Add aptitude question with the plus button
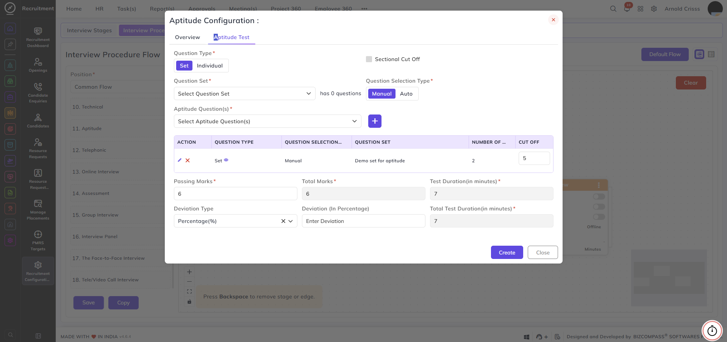The image size is (727, 342). [x=375, y=121]
